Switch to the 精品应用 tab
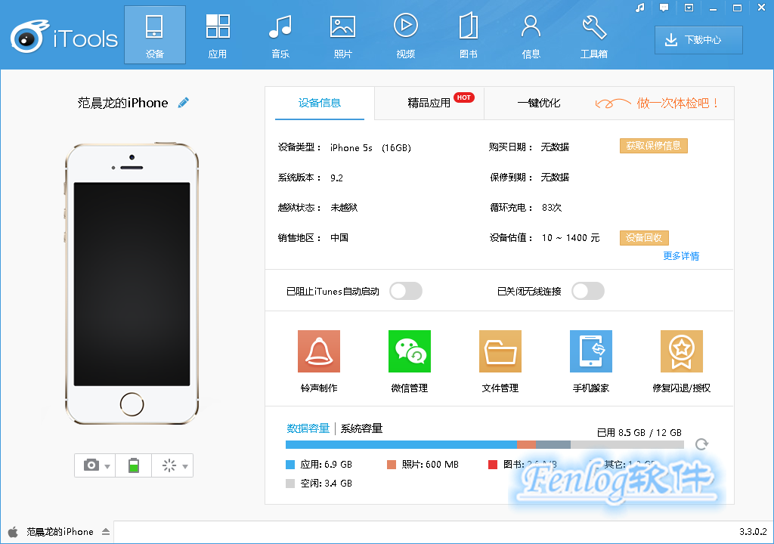Viewport: 774px width, 544px height. click(429, 104)
